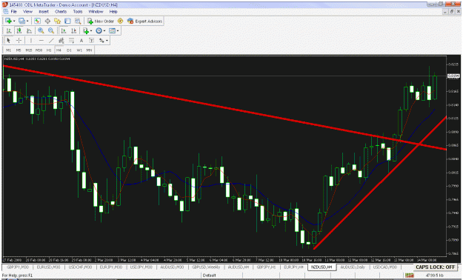Open the Tools menu
463x280 pixels.
(x=78, y=12)
